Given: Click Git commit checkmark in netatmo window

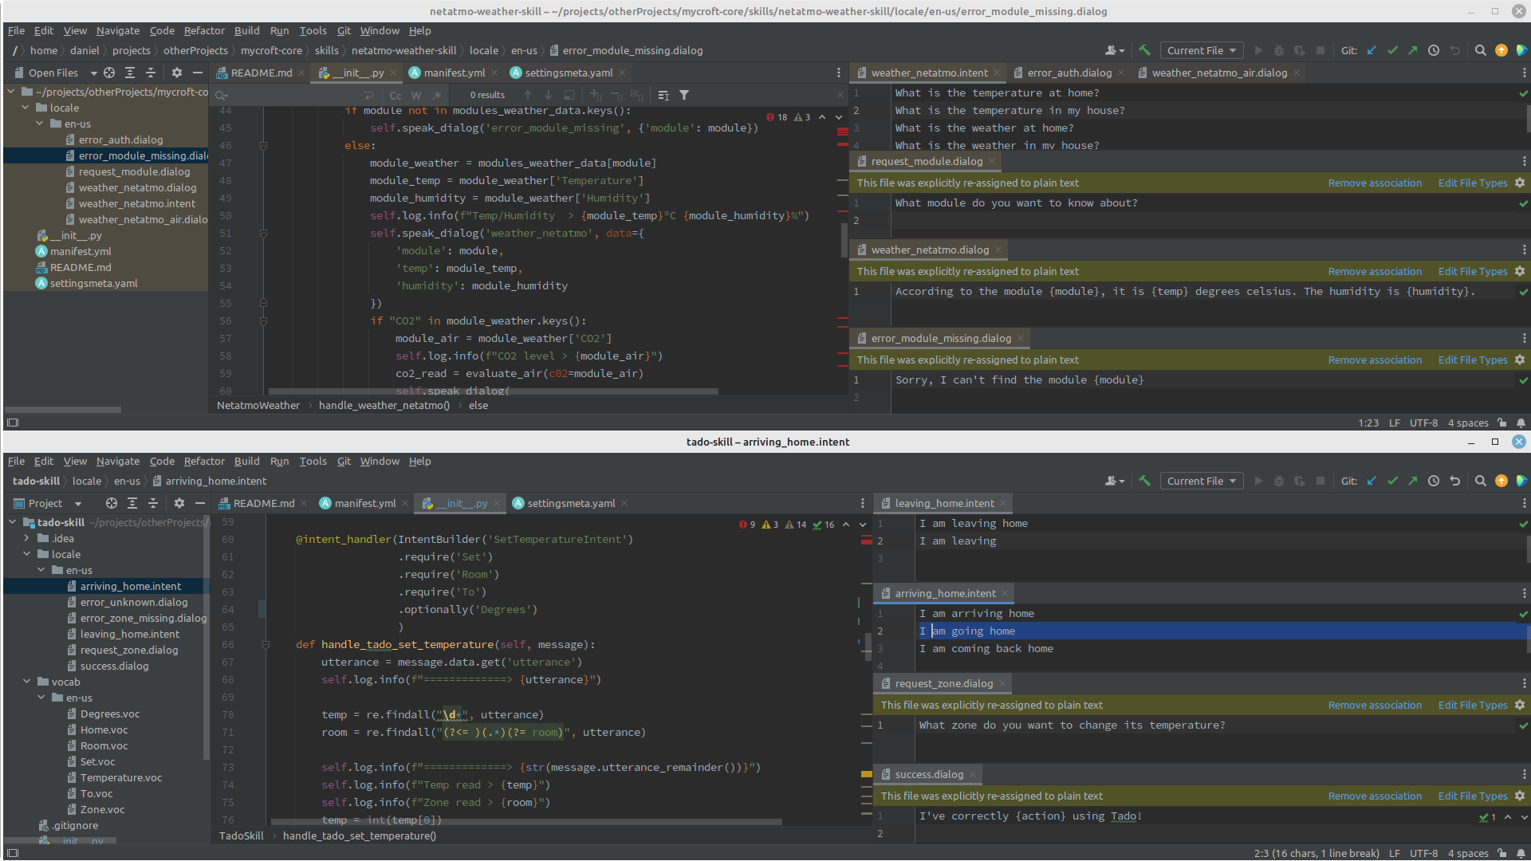Looking at the screenshot, I should coord(1392,50).
